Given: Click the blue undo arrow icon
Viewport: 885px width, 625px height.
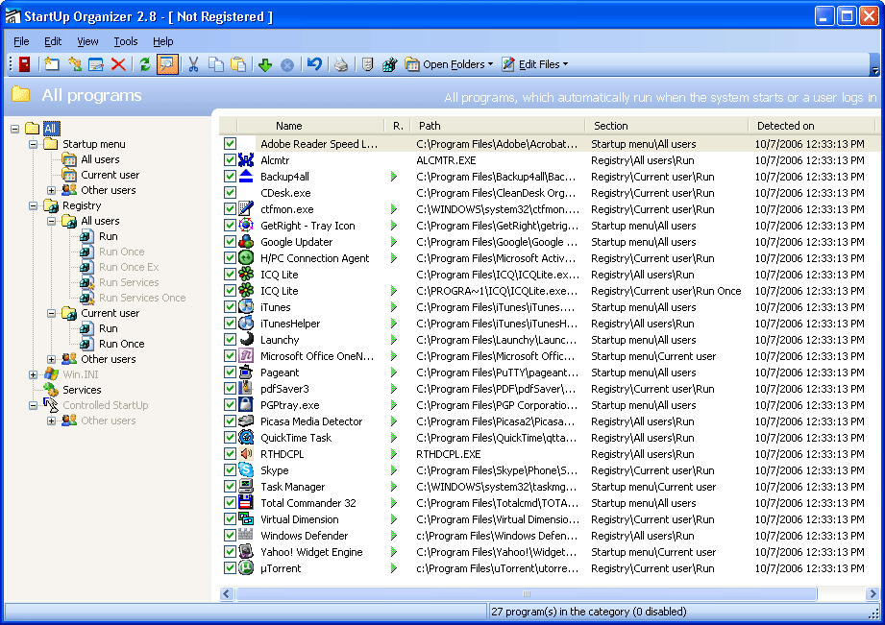Looking at the screenshot, I should coord(314,64).
